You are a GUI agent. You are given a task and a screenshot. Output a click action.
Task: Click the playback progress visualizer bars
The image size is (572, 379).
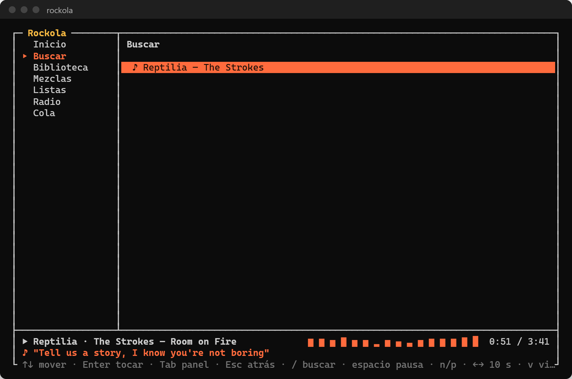(x=393, y=342)
